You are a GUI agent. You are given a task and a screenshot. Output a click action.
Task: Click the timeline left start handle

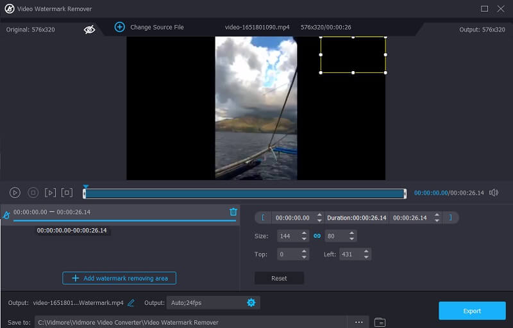84,193
